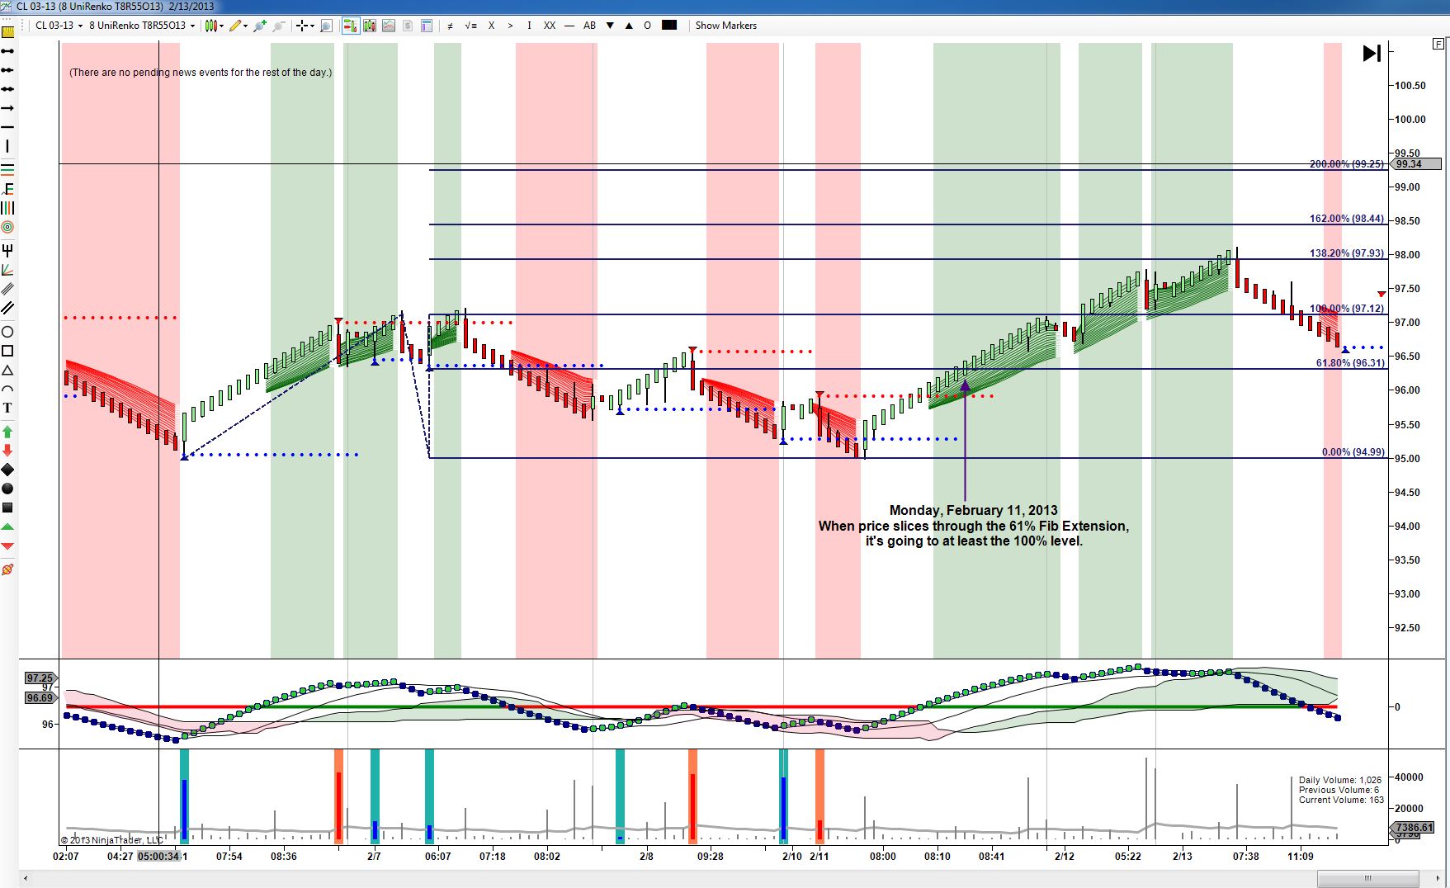Click the greater-than symbol toolbar button

[x=510, y=26]
